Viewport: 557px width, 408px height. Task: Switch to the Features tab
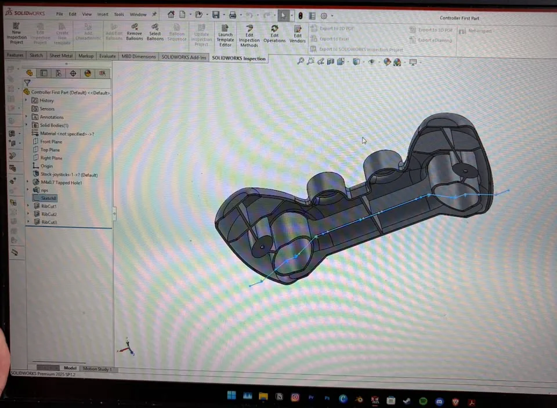coord(15,55)
